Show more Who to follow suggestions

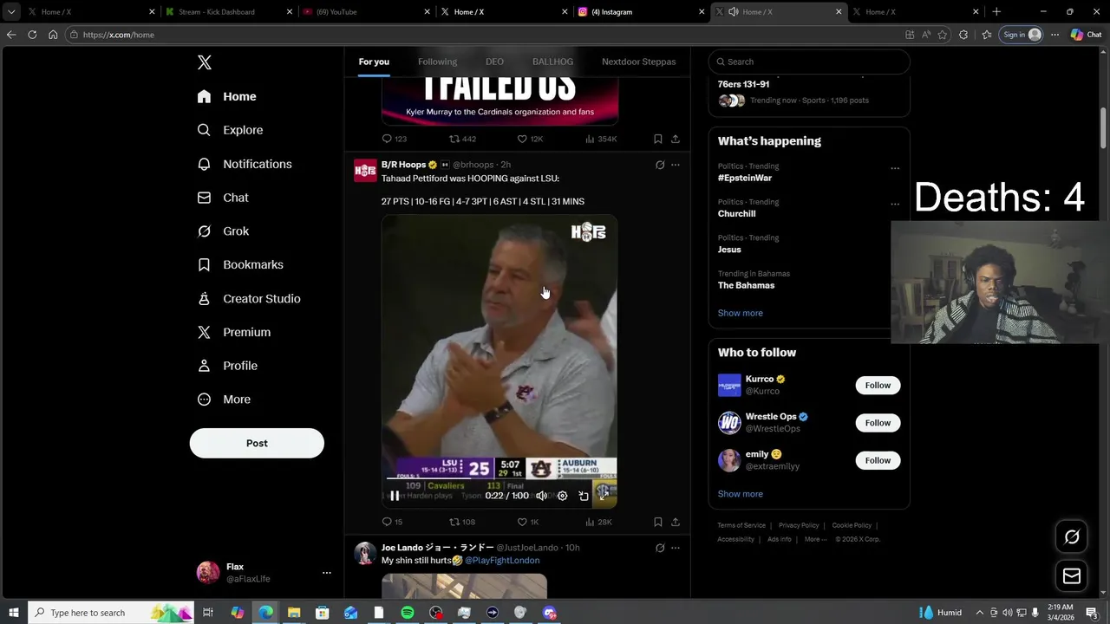coord(740,494)
